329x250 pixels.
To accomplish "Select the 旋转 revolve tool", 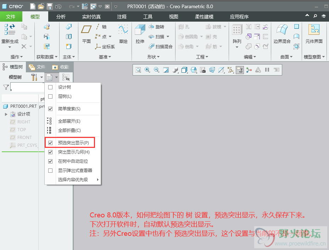I will click(x=157, y=27).
